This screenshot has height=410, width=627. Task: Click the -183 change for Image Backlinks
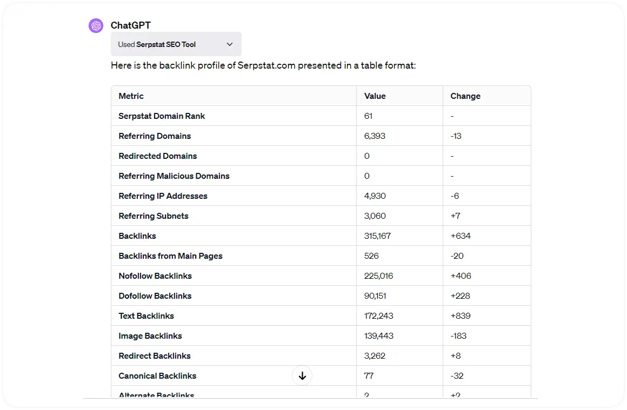459,335
